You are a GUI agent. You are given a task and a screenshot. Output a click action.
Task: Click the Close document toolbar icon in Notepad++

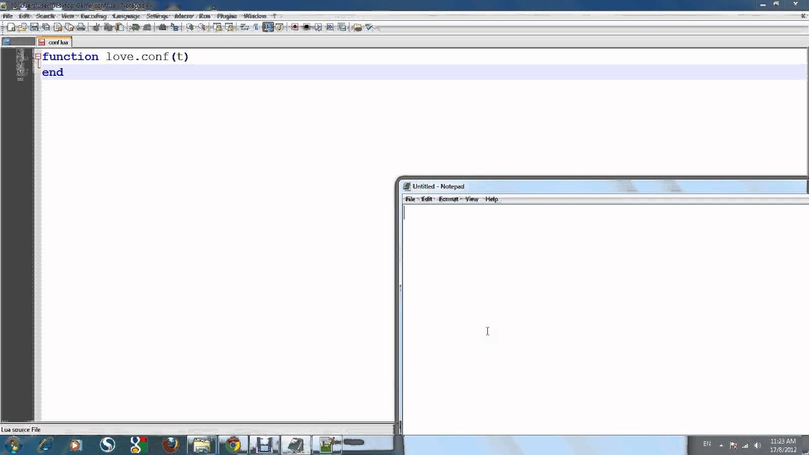point(58,27)
